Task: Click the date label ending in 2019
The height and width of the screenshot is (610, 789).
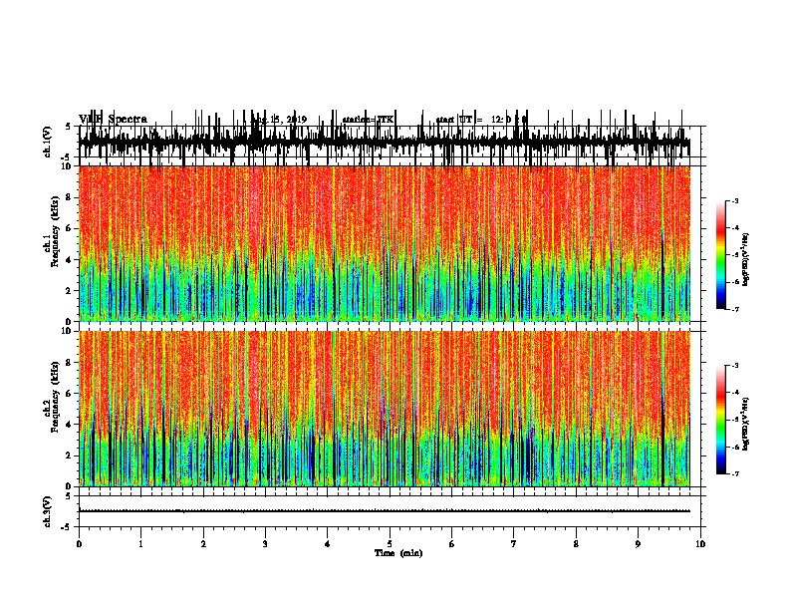Action: coord(279,120)
